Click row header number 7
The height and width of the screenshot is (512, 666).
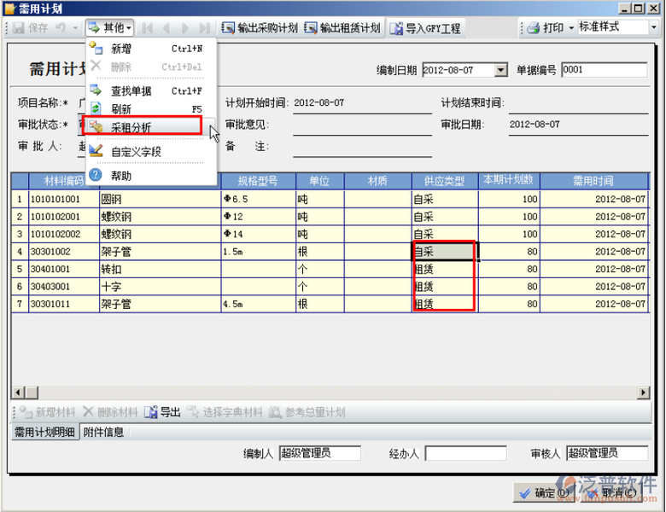pos(20,304)
